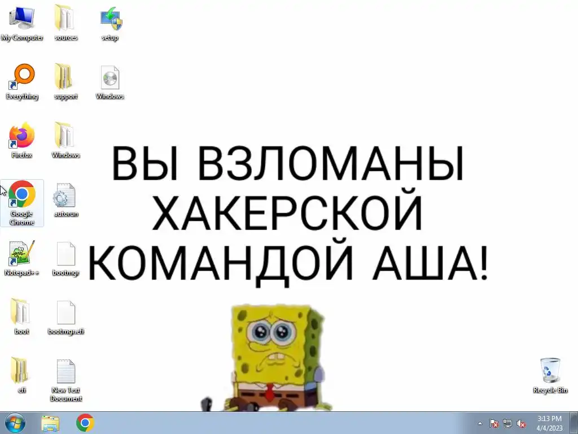Select the autorun settings file
The height and width of the screenshot is (434, 578).
[x=65, y=199]
